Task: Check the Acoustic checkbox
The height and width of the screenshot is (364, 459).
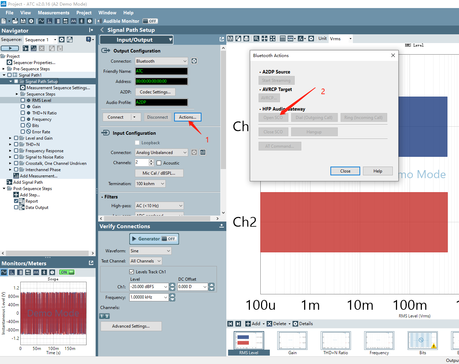Action: coord(159,163)
